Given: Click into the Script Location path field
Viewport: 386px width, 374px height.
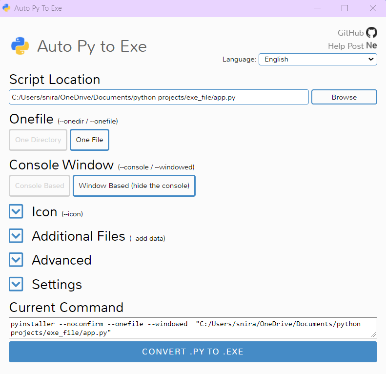Looking at the screenshot, I should (x=159, y=97).
